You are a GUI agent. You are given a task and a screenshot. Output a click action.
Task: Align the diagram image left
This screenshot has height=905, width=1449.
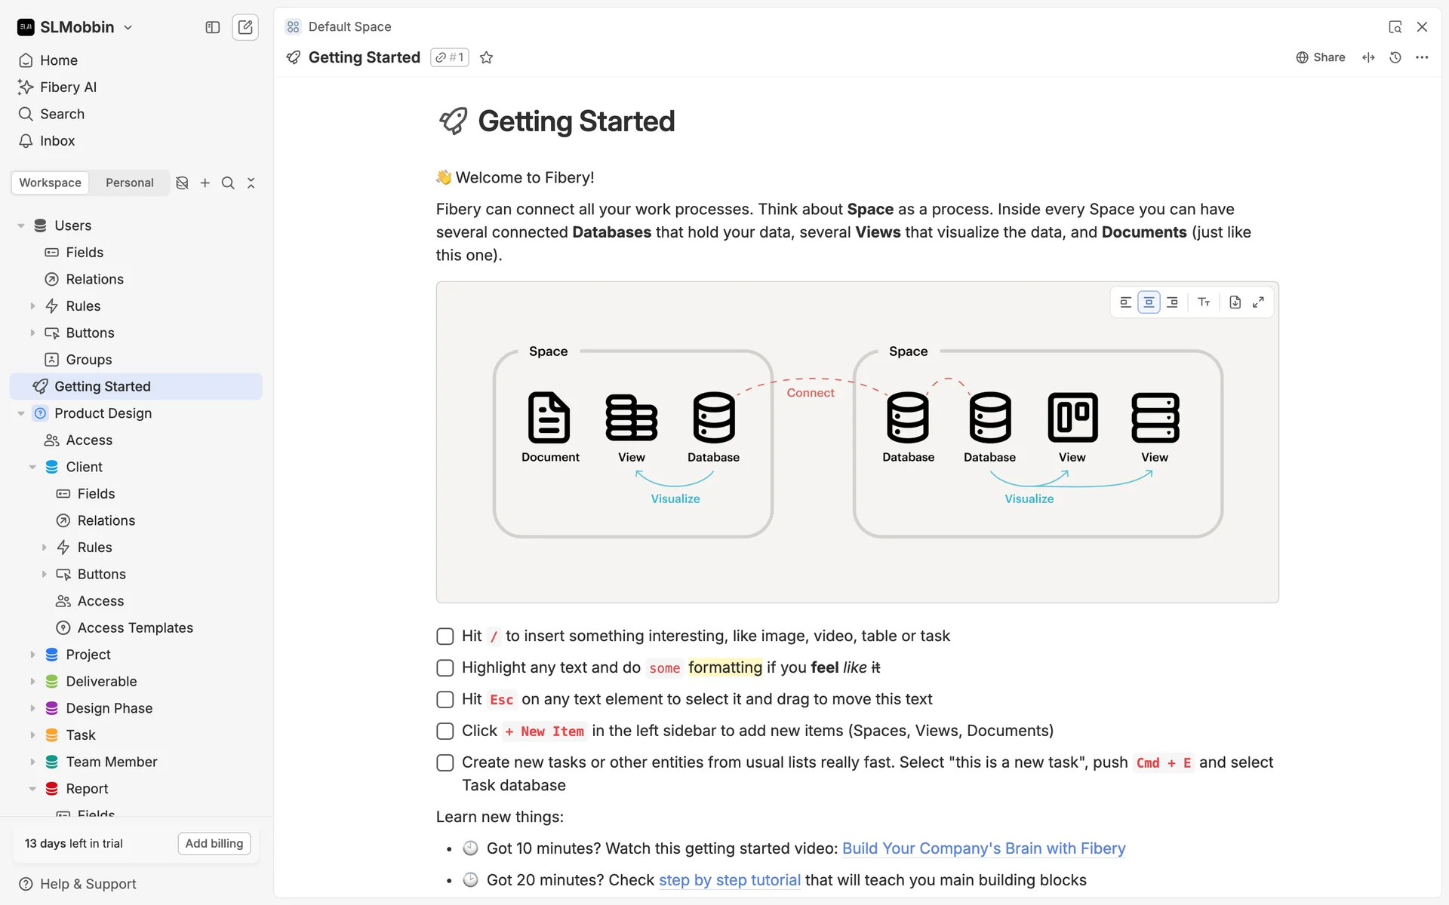coord(1125,302)
